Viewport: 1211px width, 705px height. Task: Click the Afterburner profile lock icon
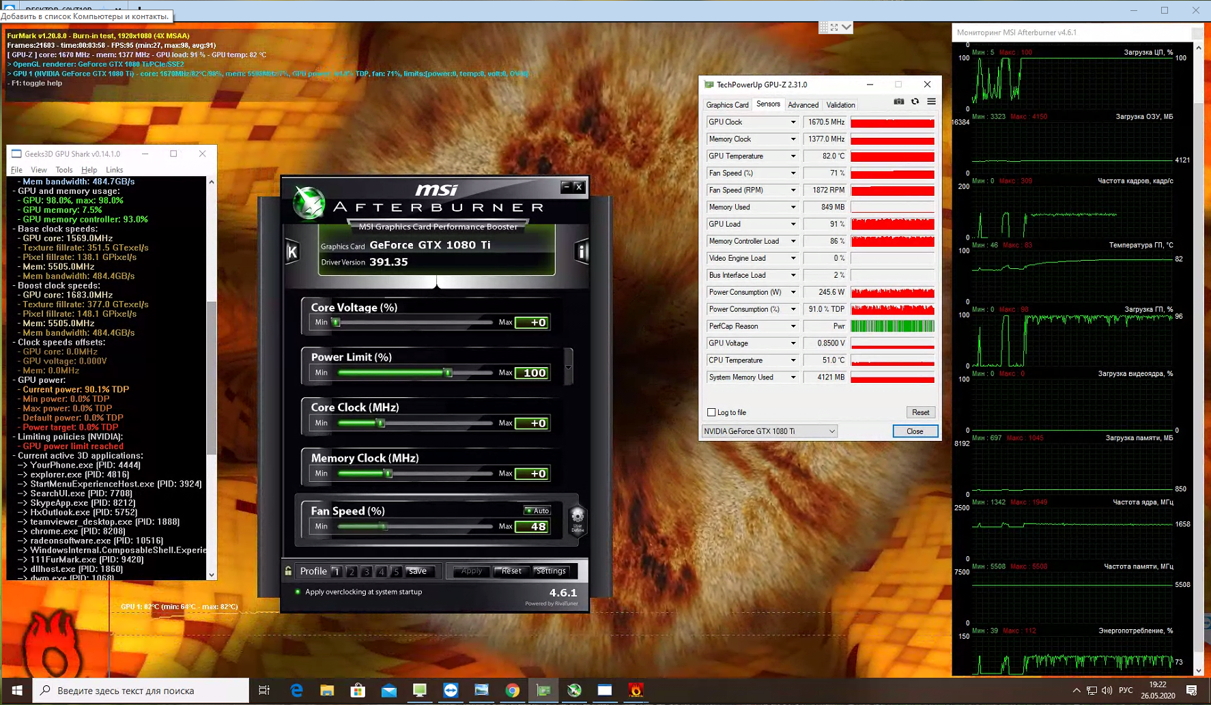click(x=288, y=571)
